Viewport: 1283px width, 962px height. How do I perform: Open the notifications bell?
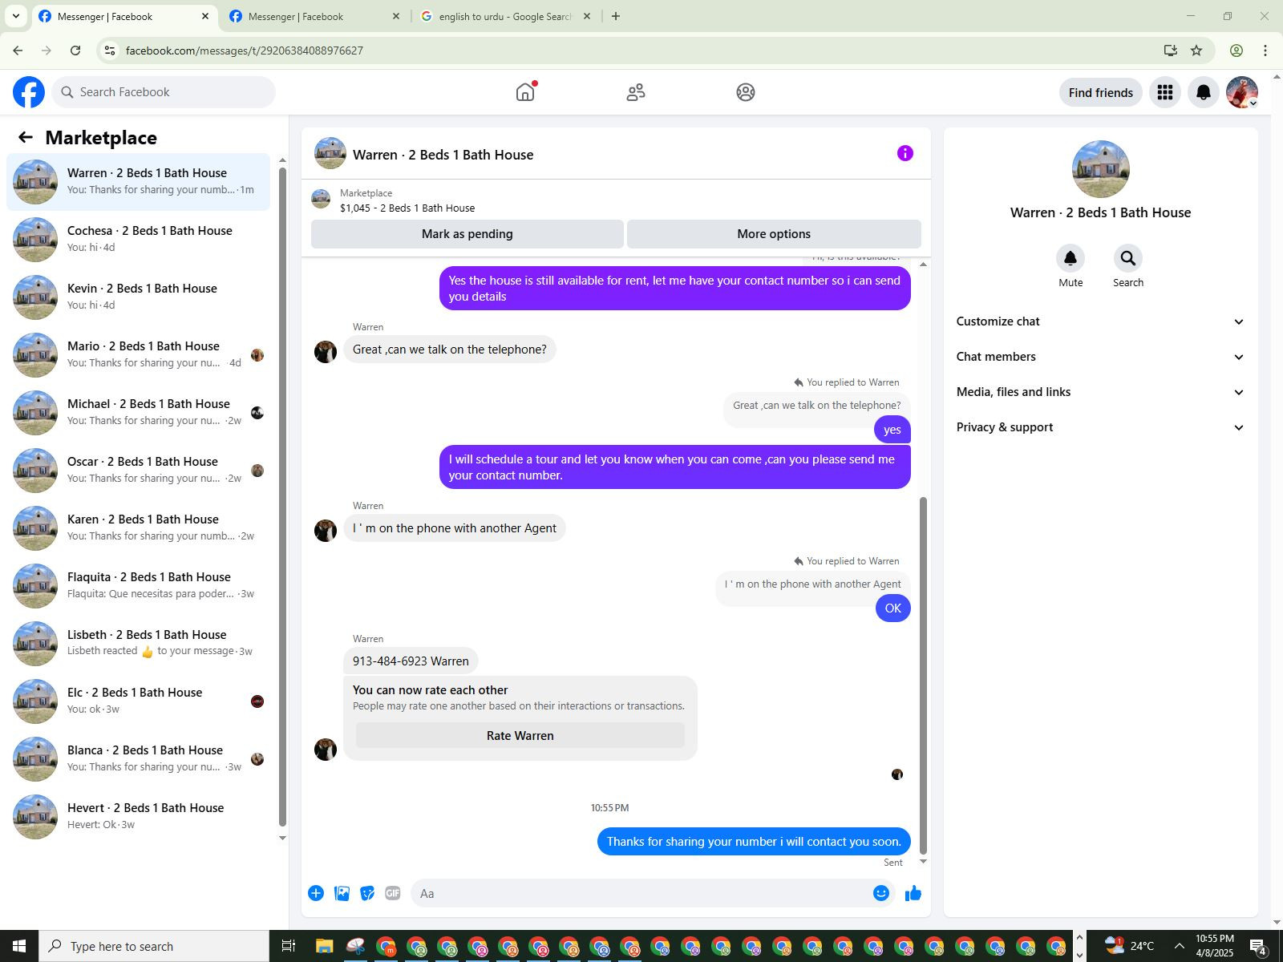click(x=1204, y=92)
